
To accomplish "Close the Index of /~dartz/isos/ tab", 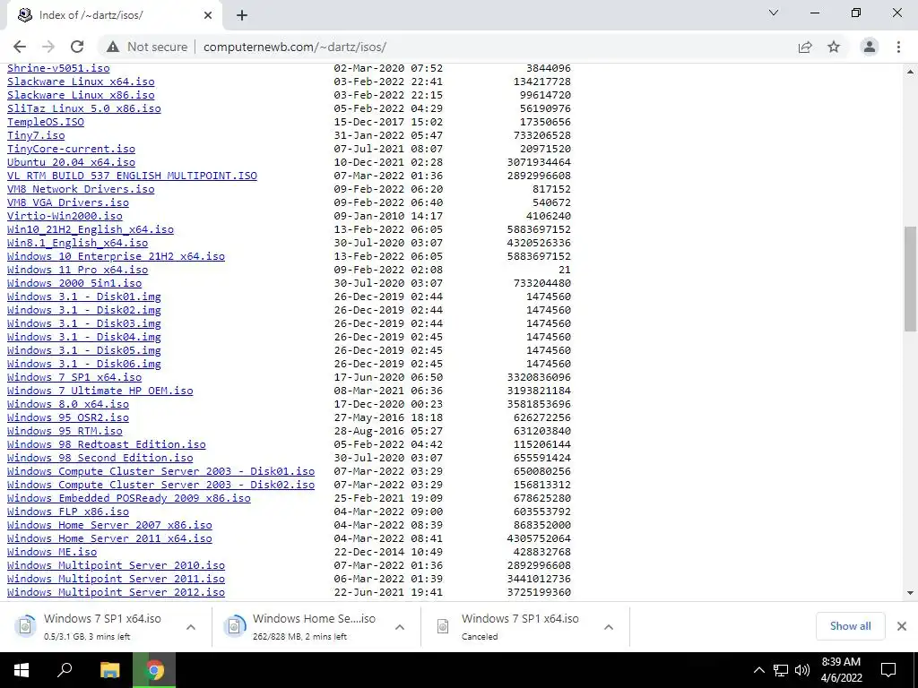I will pos(208,15).
